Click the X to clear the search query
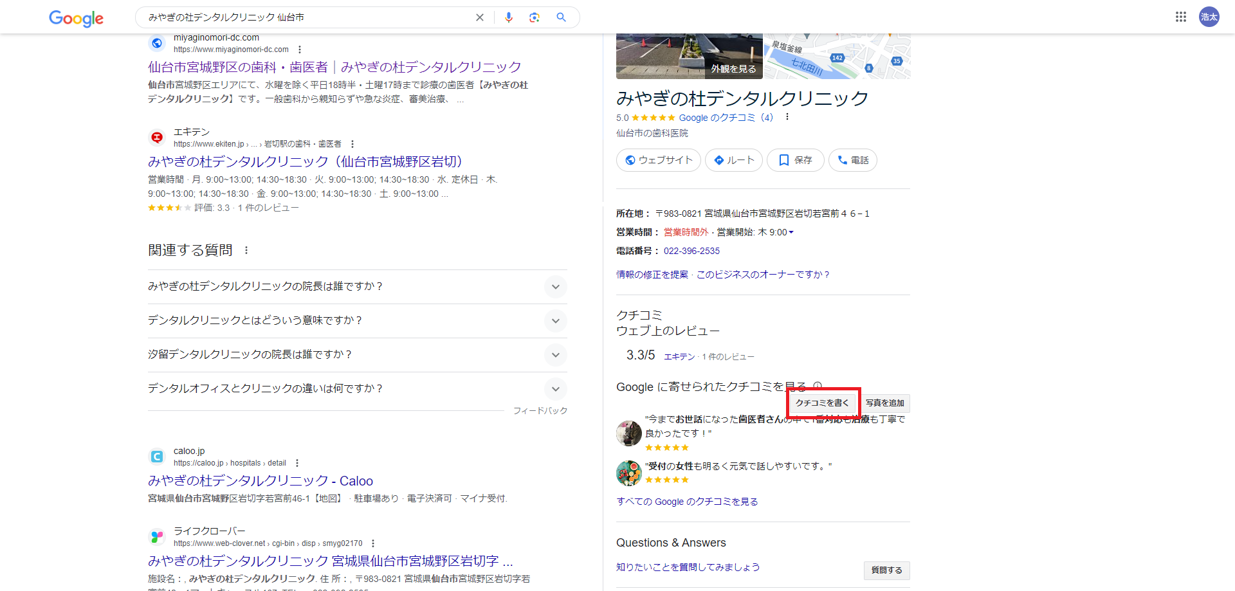The image size is (1235, 591). pyautogui.click(x=479, y=17)
